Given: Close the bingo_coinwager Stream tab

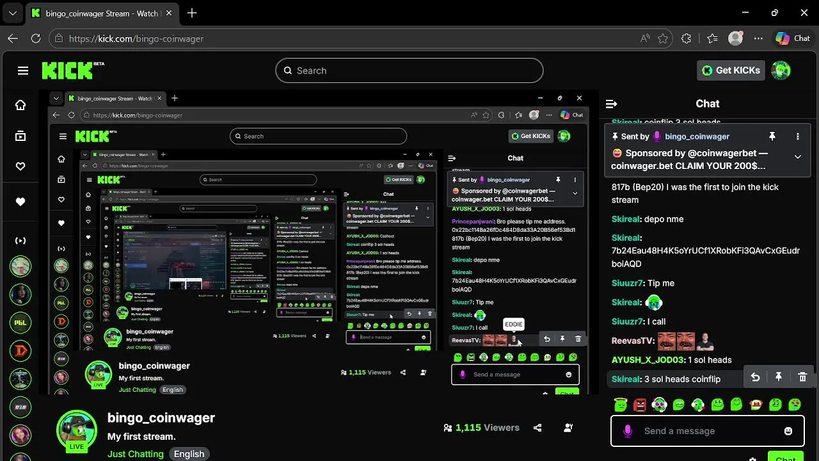Looking at the screenshot, I should (x=170, y=13).
